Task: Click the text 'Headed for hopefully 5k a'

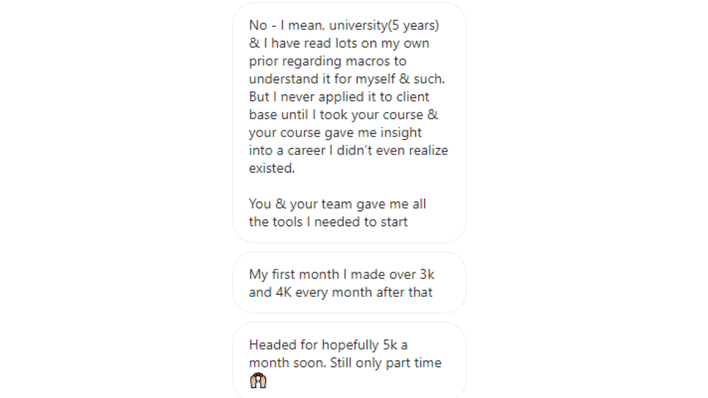Action: click(328, 345)
